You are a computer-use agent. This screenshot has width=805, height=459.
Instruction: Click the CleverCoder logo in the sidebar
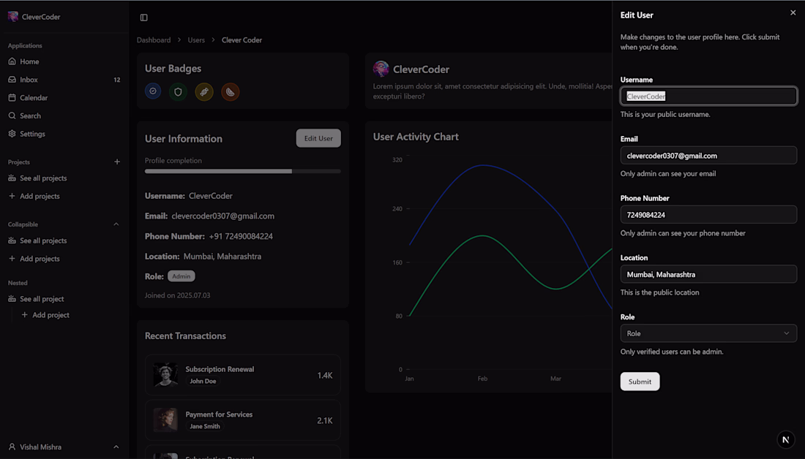tap(13, 16)
